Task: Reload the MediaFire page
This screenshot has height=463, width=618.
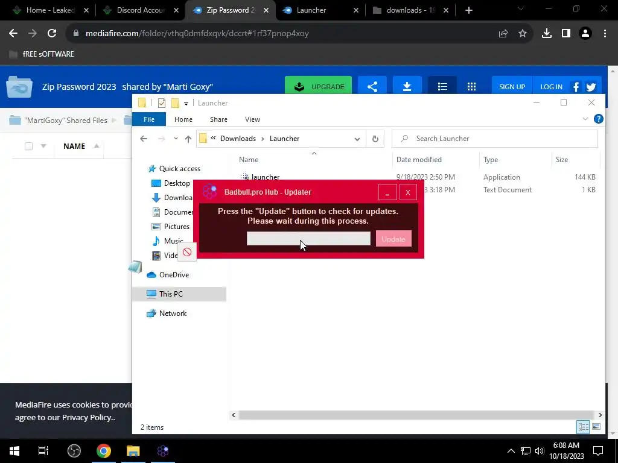Action: pos(52,34)
